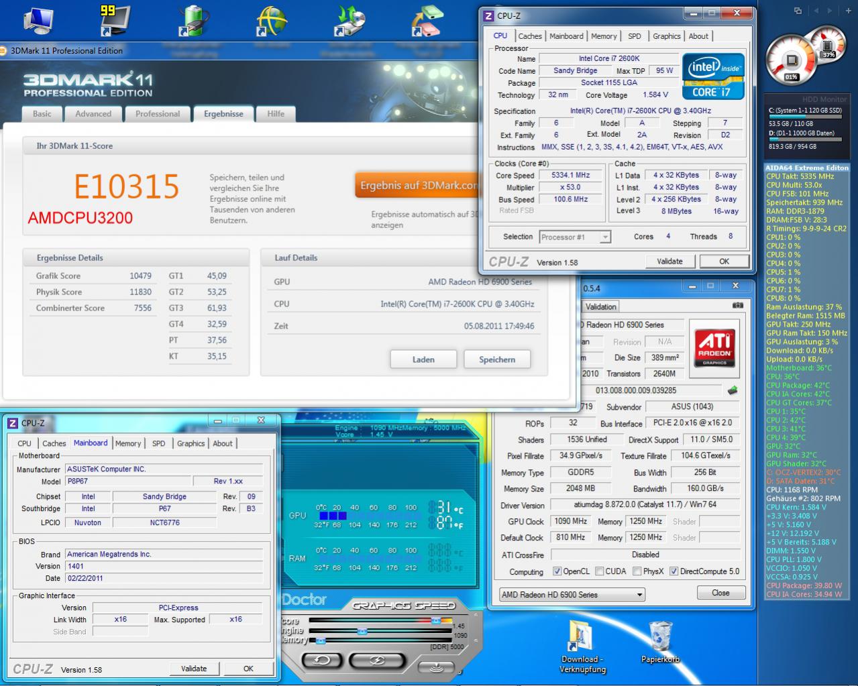Click the GPU-Z BIOS version field 013.008.000.009.039285
Screen dimensions: 858x686
coord(636,390)
